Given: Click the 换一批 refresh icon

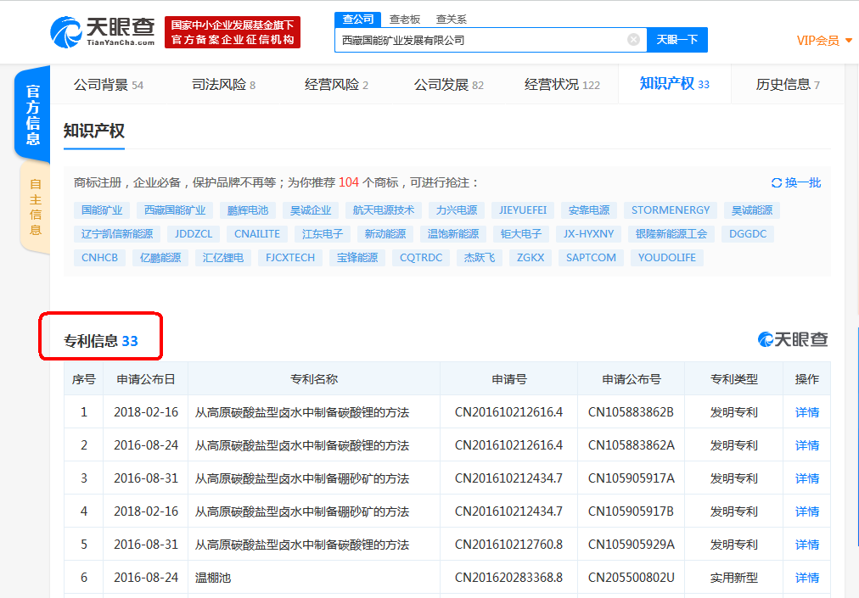Looking at the screenshot, I should [777, 183].
